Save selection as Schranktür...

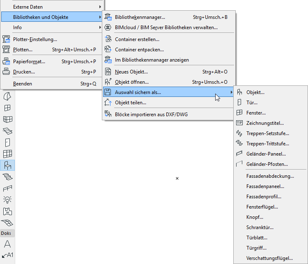pos(270,227)
